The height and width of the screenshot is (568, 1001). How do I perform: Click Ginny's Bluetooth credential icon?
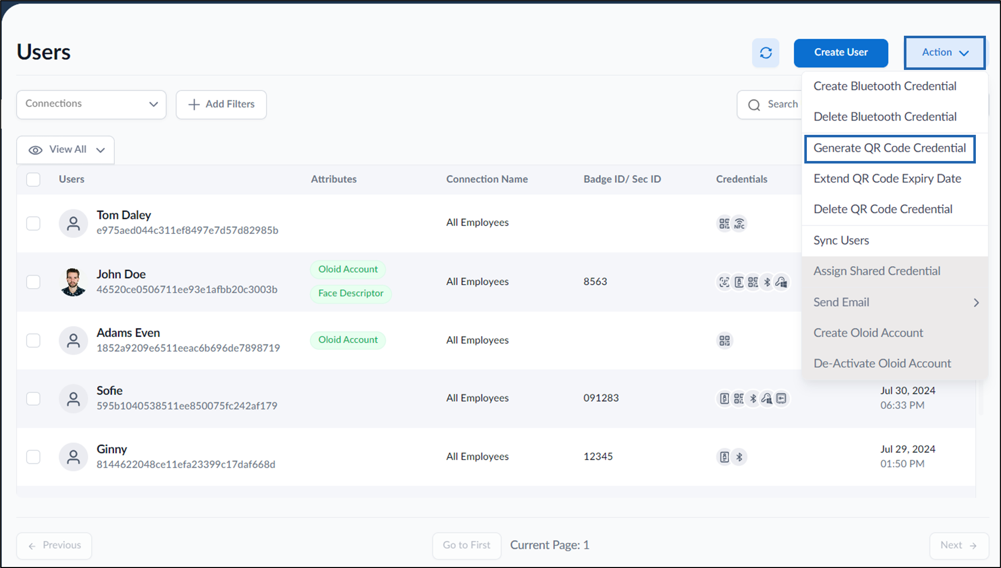[x=739, y=457]
